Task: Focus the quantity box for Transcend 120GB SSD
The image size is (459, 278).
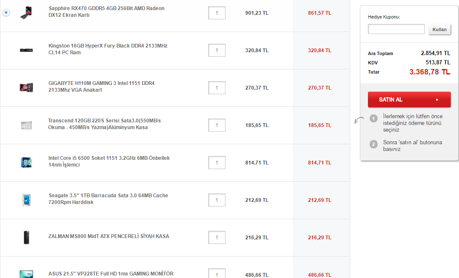Action: pos(217,125)
